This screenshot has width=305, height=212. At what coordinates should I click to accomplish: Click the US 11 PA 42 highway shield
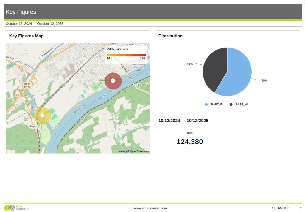(27, 85)
